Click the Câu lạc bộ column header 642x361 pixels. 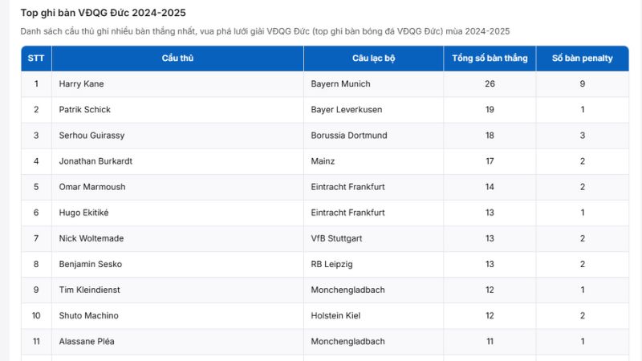(x=373, y=59)
